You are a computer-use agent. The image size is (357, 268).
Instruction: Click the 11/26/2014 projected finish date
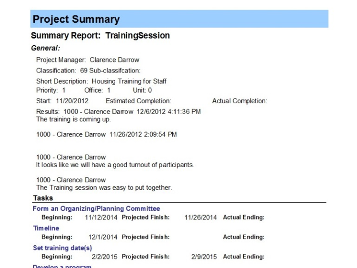[x=200, y=218]
